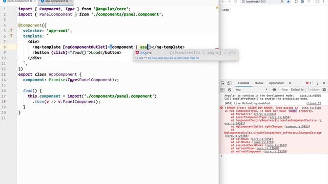Switch to the Console tab

click(x=244, y=83)
